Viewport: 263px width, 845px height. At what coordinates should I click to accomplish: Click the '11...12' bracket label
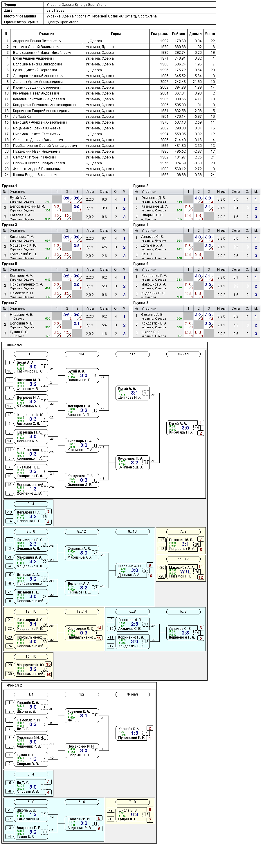point(183,560)
